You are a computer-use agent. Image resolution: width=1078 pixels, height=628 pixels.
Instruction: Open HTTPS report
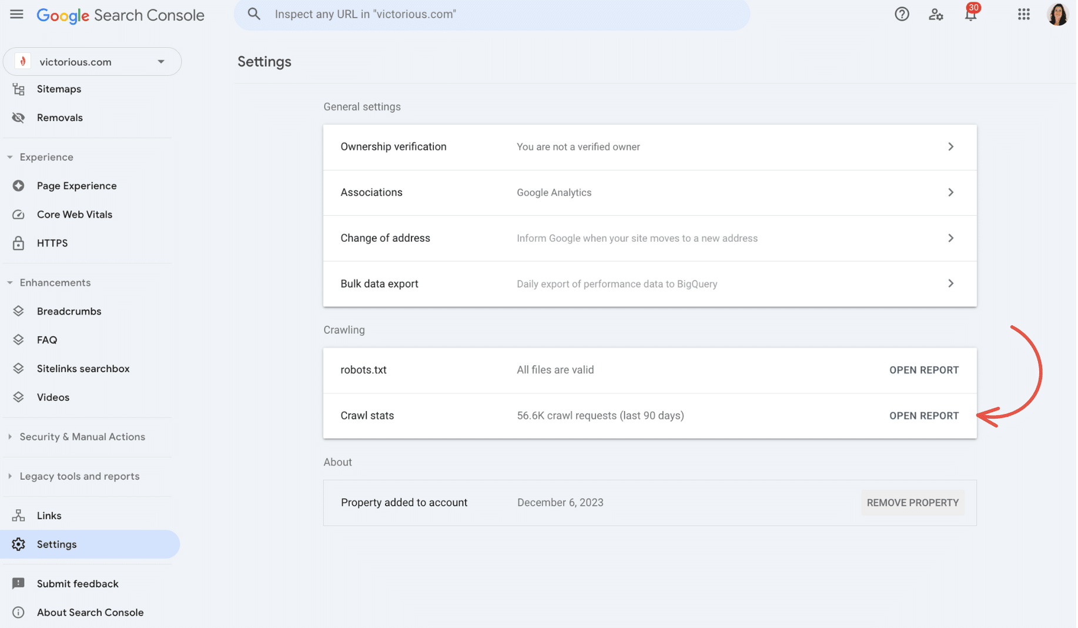[52, 243]
